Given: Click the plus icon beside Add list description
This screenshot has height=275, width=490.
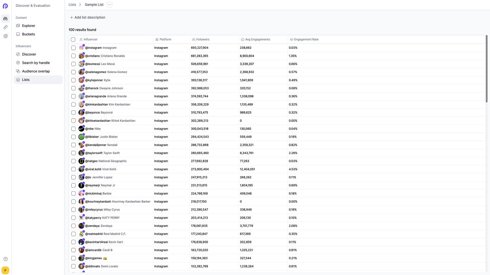Looking at the screenshot, I should tap(71, 17).
